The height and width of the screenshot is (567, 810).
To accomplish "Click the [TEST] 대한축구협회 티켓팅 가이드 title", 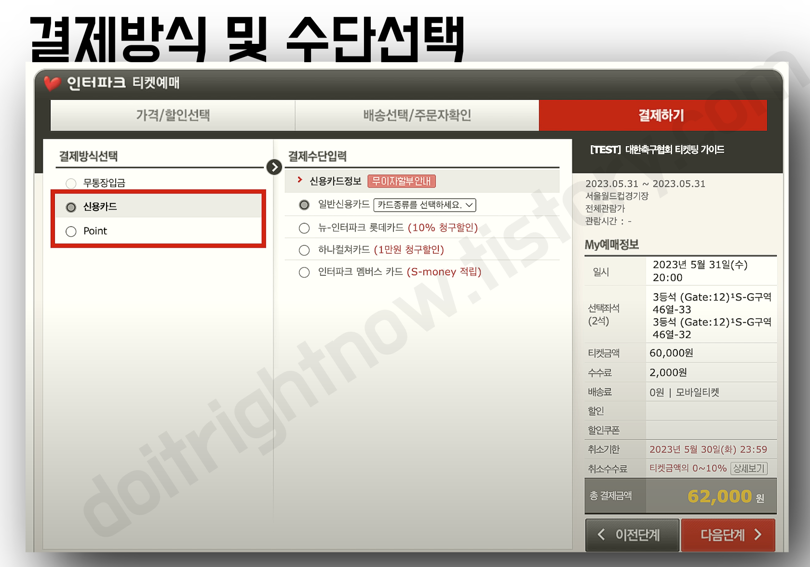I will tap(657, 150).
